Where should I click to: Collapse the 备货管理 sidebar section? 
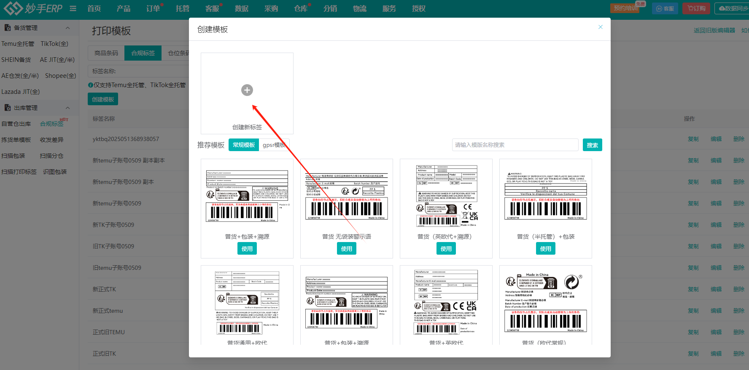click(67, 28)
